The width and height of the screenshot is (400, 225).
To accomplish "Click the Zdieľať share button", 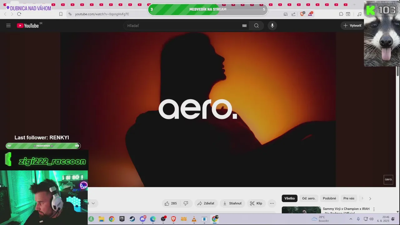I will (206, 203).
